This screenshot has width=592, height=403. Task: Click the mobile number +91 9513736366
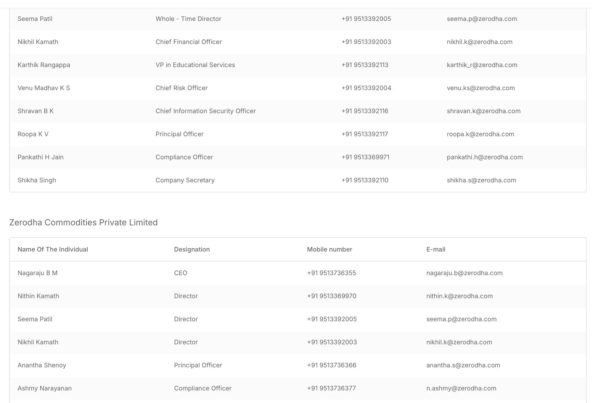point(332,365)
